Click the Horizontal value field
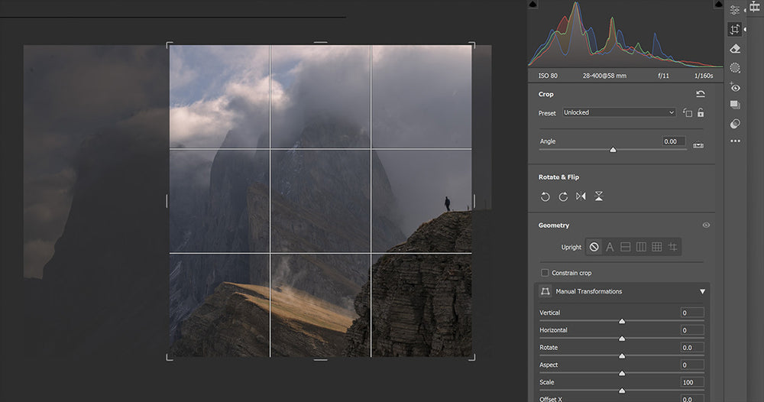This screenshot has width=764, height=402. [x=692, y=330]
